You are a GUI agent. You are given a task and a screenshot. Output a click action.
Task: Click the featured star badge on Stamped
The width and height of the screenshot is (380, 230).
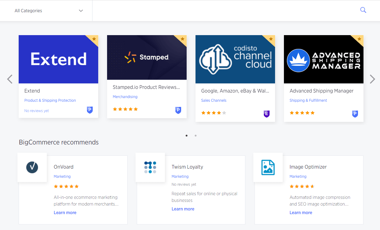point(182,39)
